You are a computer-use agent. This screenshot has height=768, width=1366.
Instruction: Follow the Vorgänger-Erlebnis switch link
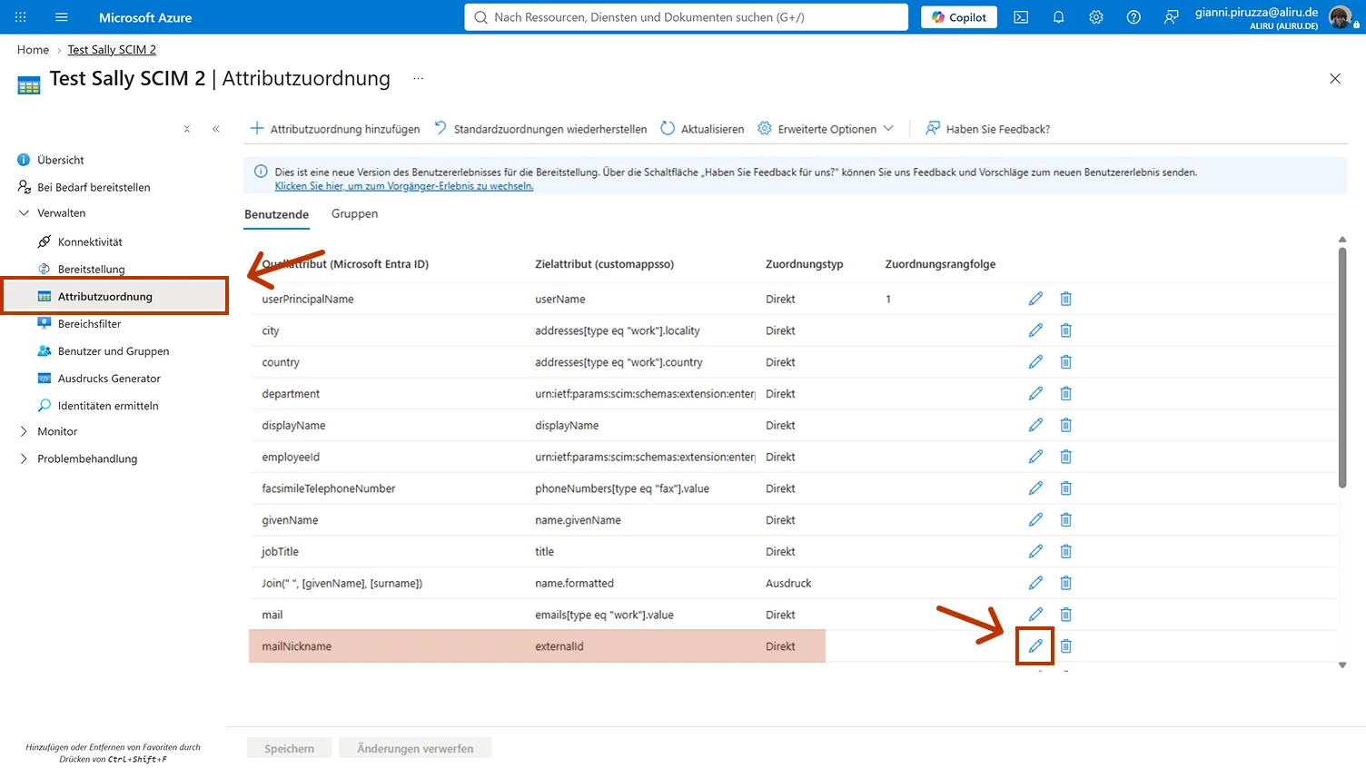404,186
